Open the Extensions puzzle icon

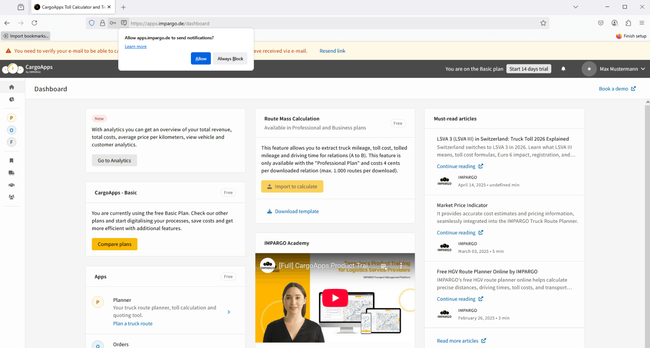pos(628,23)
